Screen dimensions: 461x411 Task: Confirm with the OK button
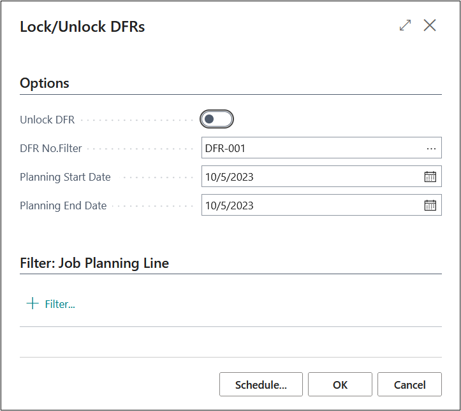point(340,385)
